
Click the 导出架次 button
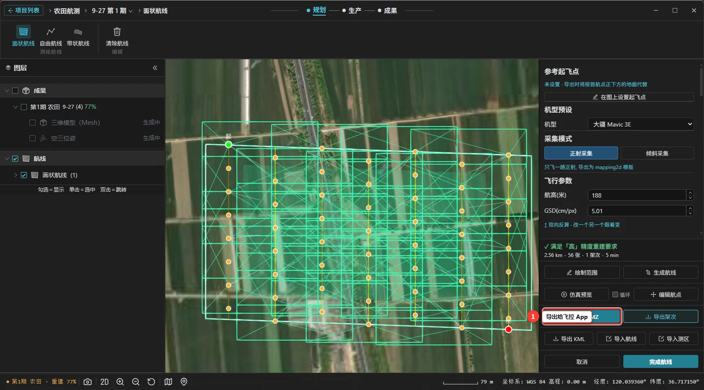click(x=660, y=317)
